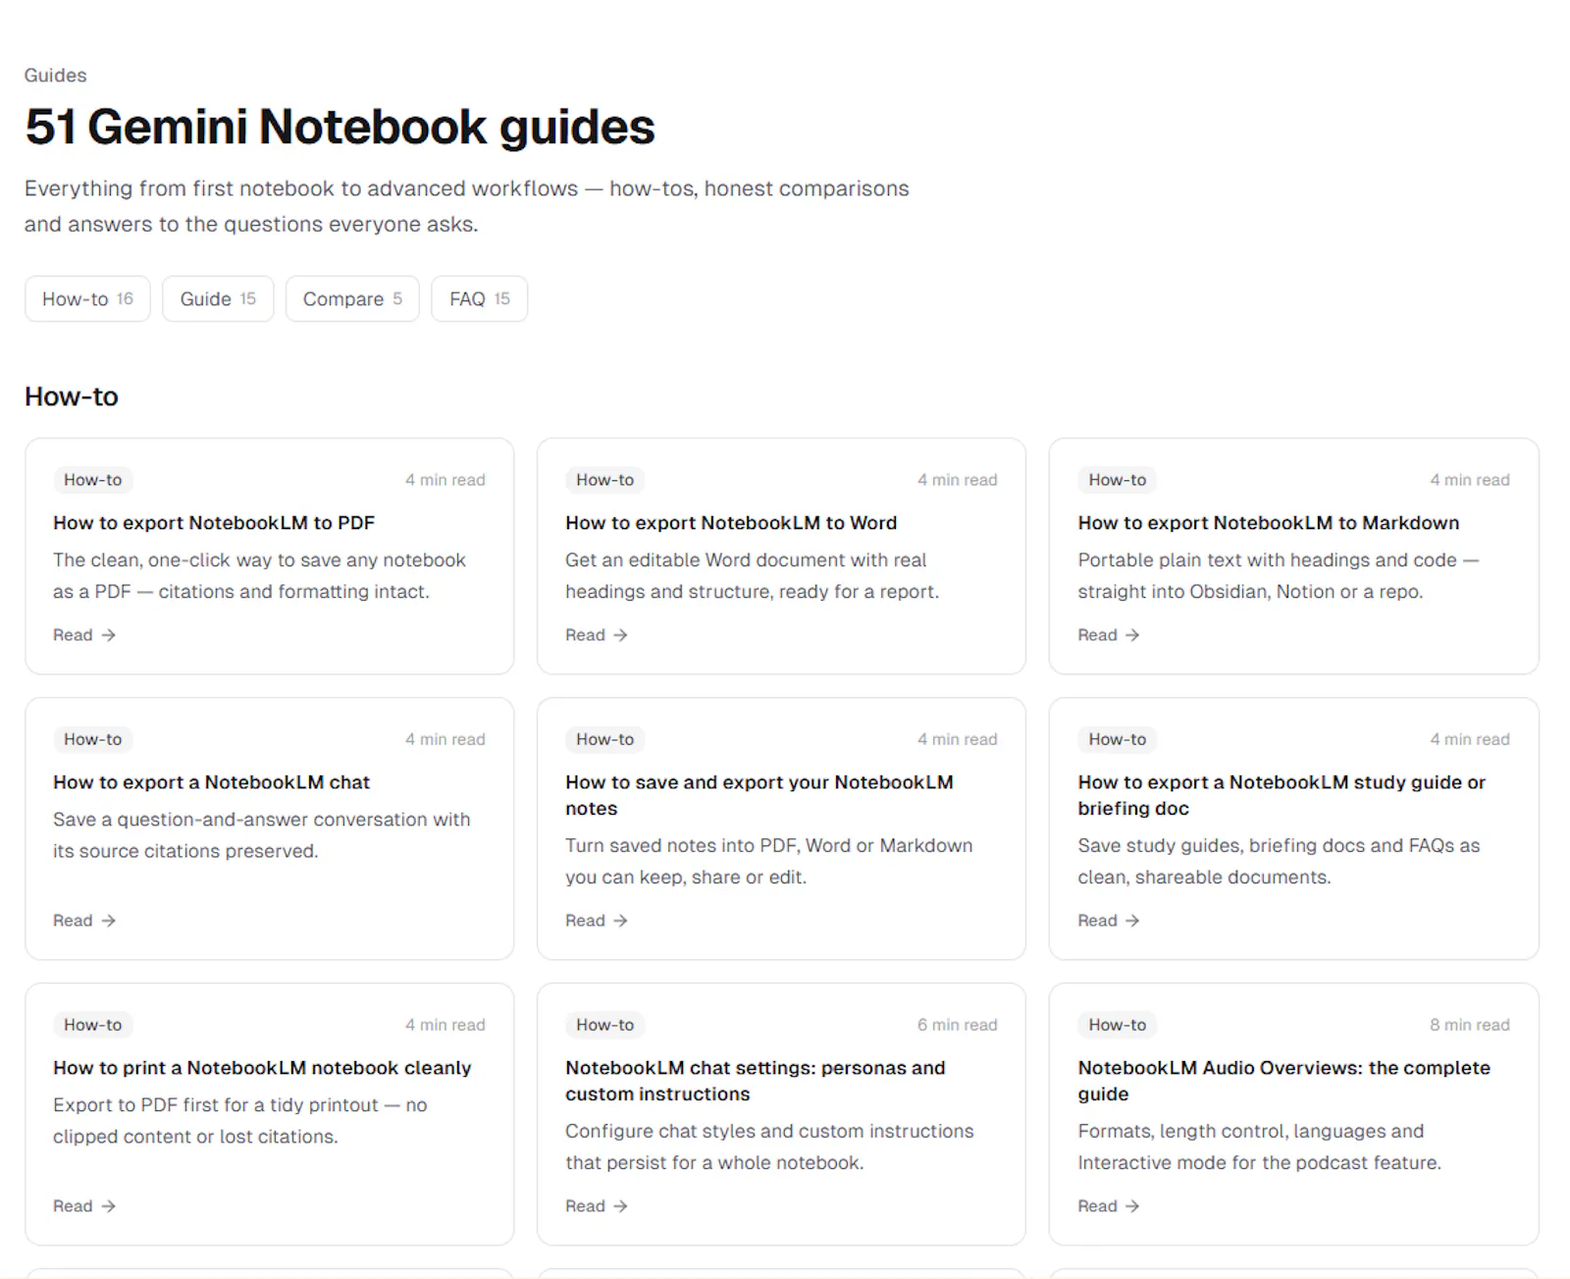Click Read arrow icon on export to Word card
This screenshot has height=1279, width=1570.
[x=621, y=635]
